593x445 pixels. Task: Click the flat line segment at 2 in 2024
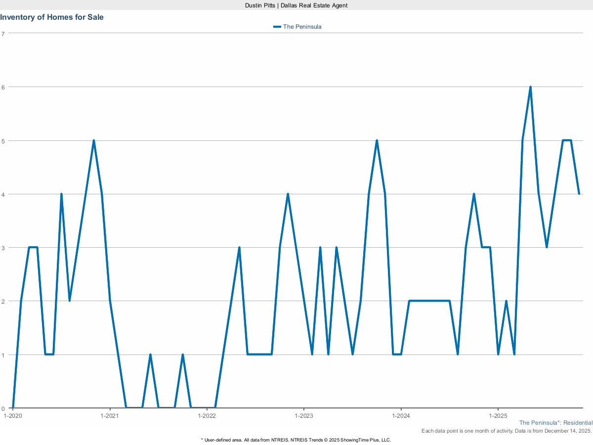429,301
